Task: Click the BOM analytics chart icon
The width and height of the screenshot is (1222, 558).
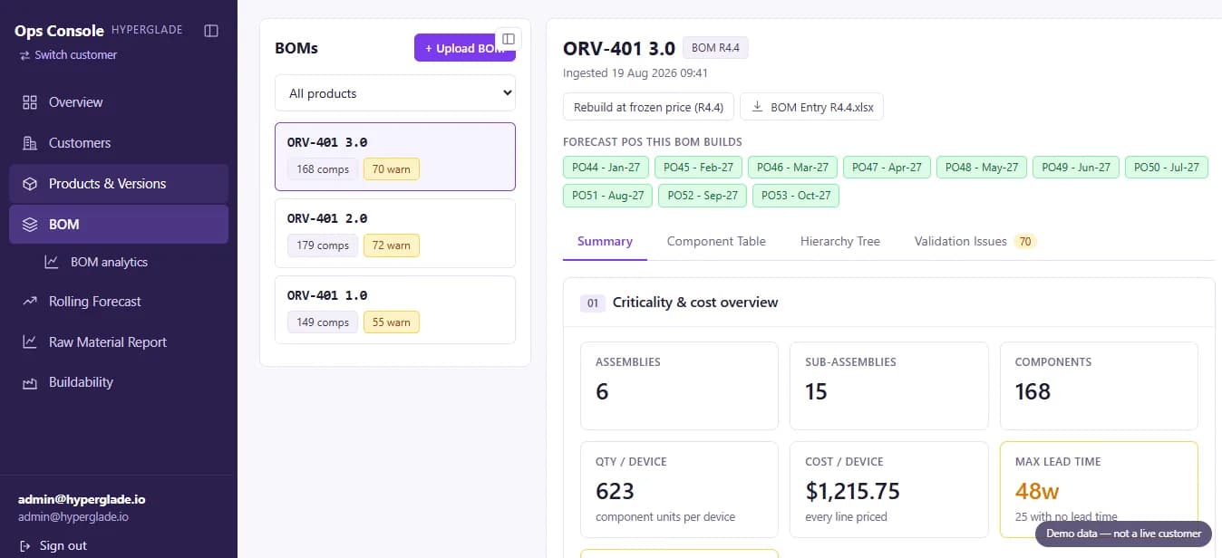Action: click(x=53, y=262)
